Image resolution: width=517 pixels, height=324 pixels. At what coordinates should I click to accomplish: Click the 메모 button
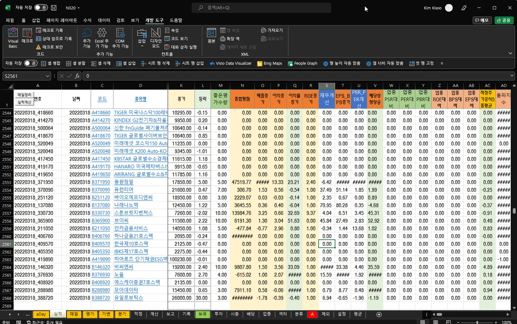pos(482,20)
